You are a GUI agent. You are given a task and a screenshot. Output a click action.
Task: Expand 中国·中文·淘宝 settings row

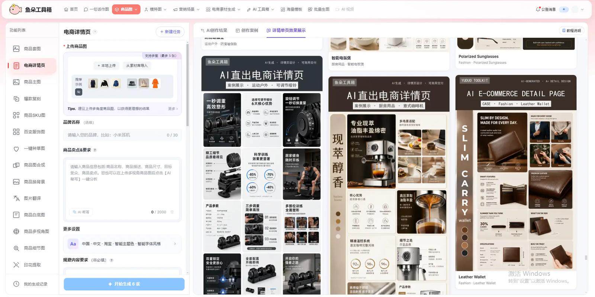point(123,244)
